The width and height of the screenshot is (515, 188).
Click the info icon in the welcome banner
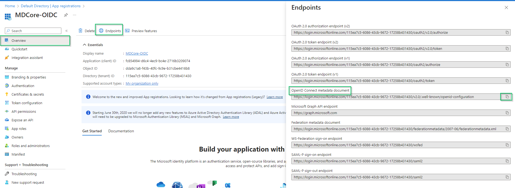point(88,97)
